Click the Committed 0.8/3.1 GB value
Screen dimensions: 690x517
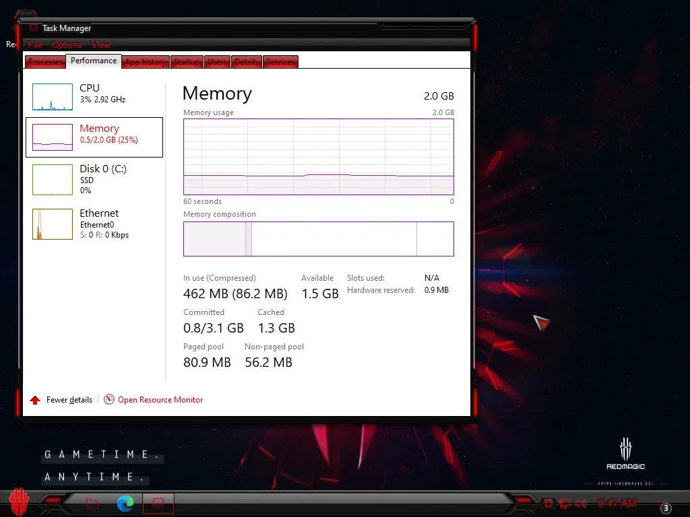point(214,328)
